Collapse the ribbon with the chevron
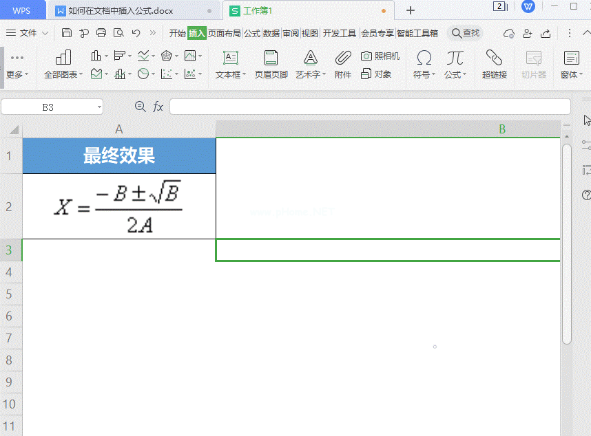 pos(586,33)
